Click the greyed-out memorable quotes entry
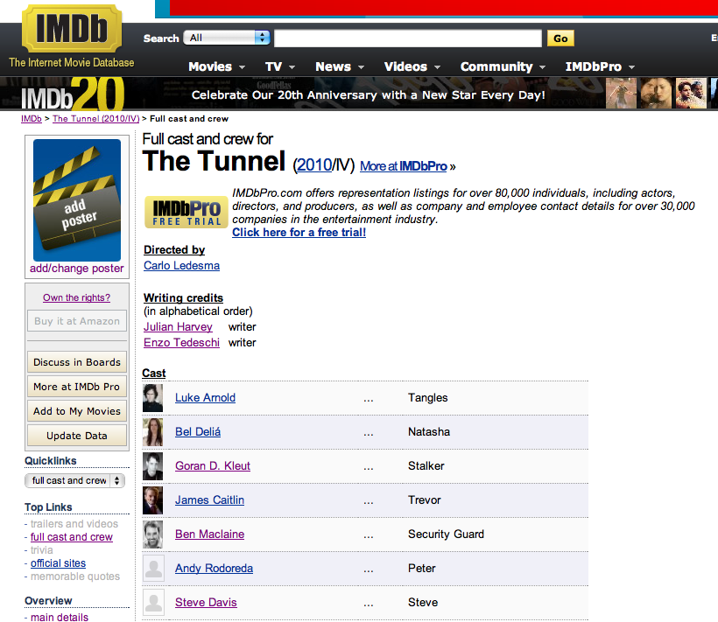718x622 pixels. click(x=75, y=577)
